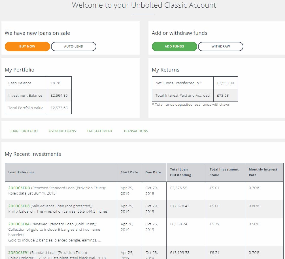Select Total Portfolio Value £2,573.63
Viewport: 285px width, 259px height.
pyautogui.click(x=59, y=108)
